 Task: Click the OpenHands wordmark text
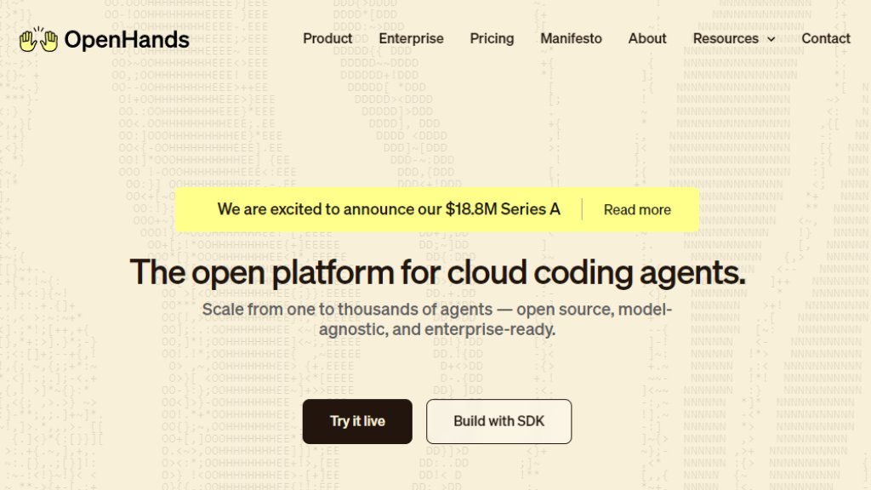tap(127, 39)
